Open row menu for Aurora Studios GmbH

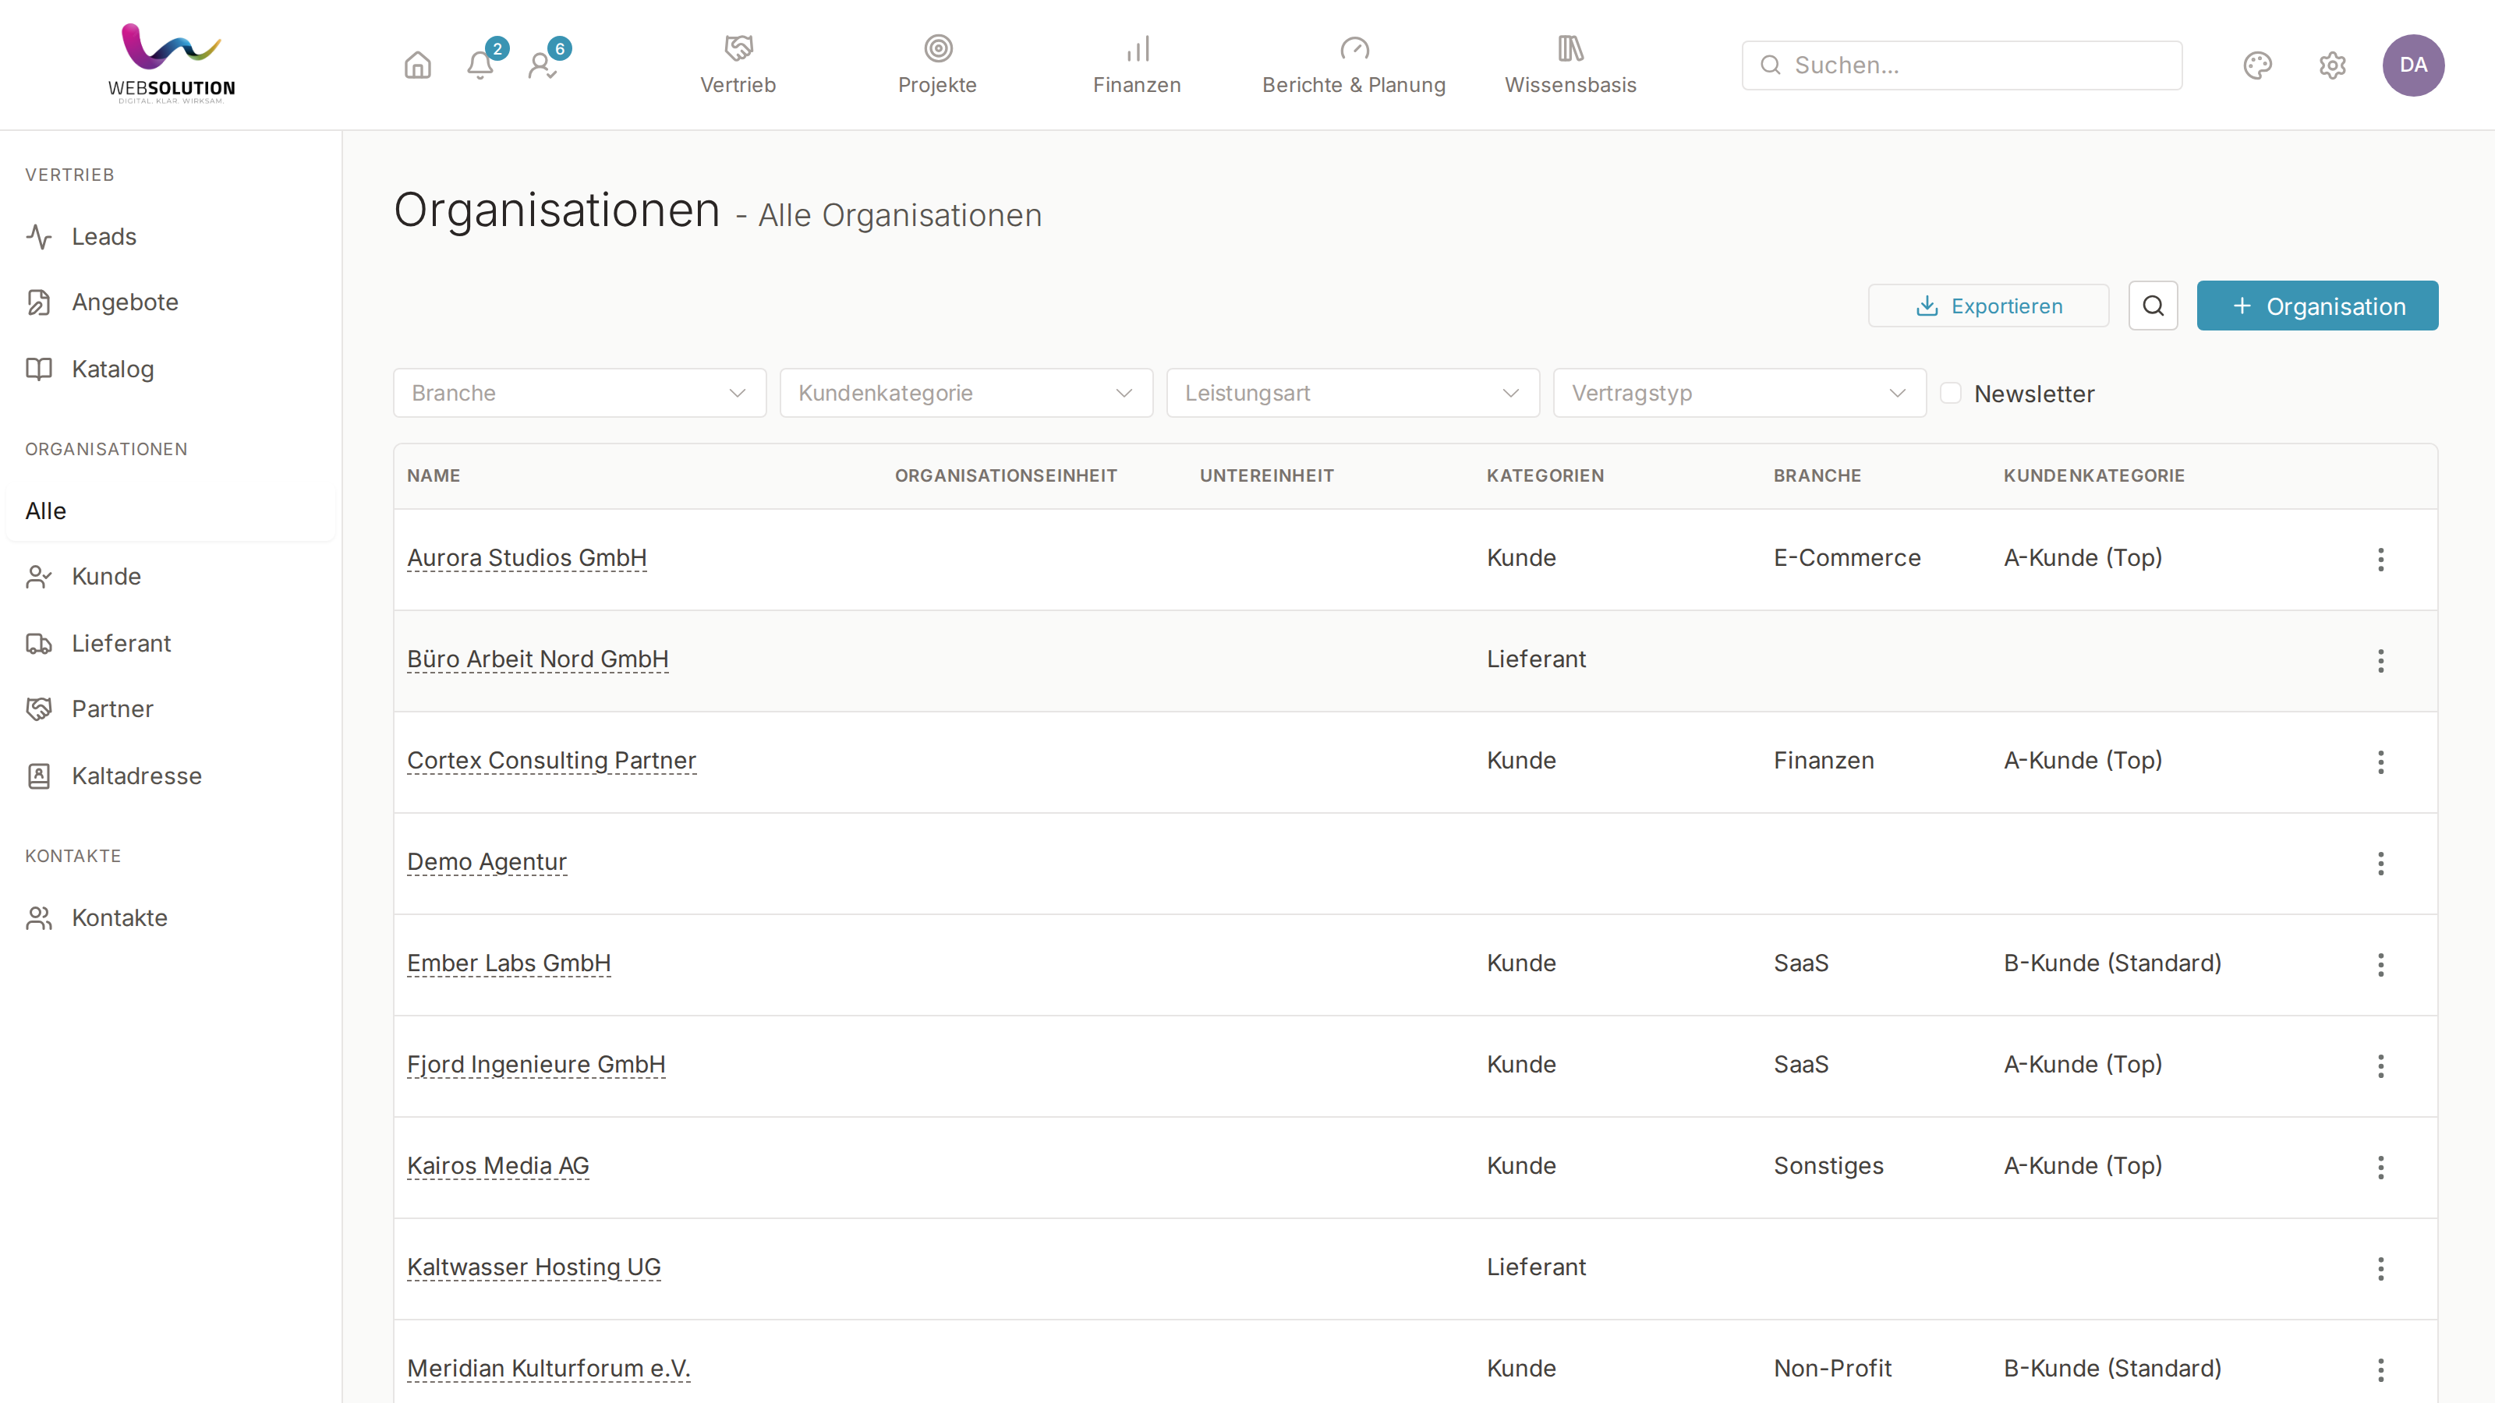pyautogui.click(x=2380, y=559)
